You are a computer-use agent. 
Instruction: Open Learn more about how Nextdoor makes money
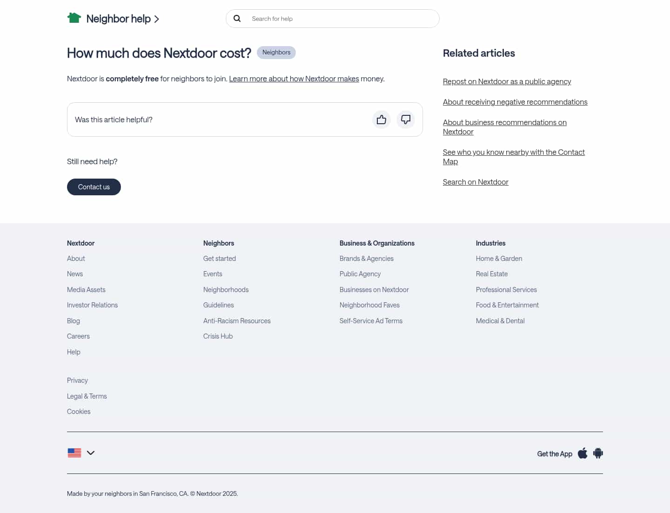coord(294,78)
